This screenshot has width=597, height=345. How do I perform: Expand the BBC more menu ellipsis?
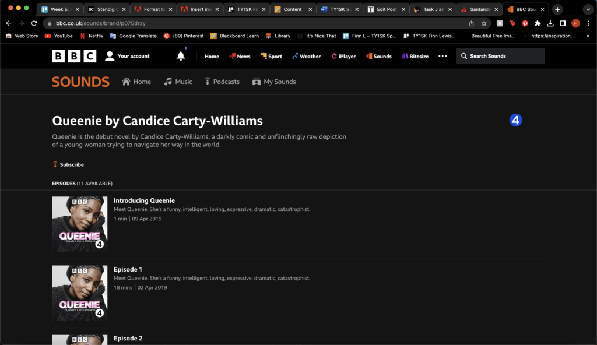point(443,56)
